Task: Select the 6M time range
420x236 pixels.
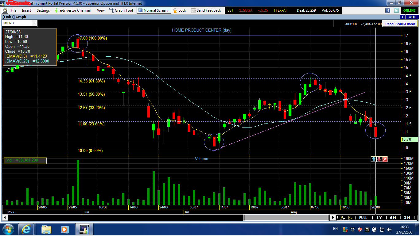Action: [393, 218]
